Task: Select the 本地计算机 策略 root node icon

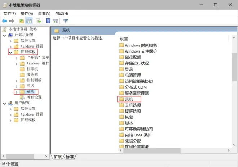Action: point(4,30)
